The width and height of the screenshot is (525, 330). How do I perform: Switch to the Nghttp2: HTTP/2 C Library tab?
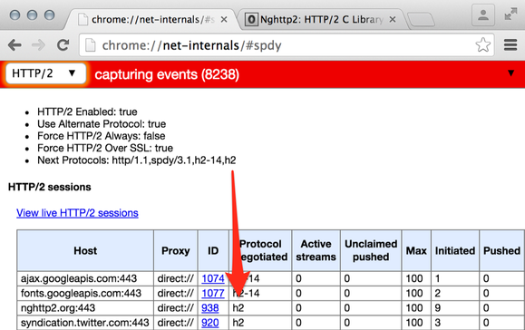click(x=321, y=19)
